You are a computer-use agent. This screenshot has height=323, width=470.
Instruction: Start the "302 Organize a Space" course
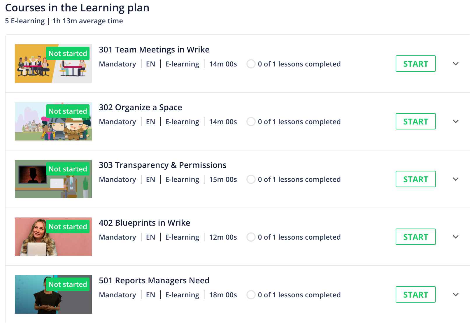point(415,121)
